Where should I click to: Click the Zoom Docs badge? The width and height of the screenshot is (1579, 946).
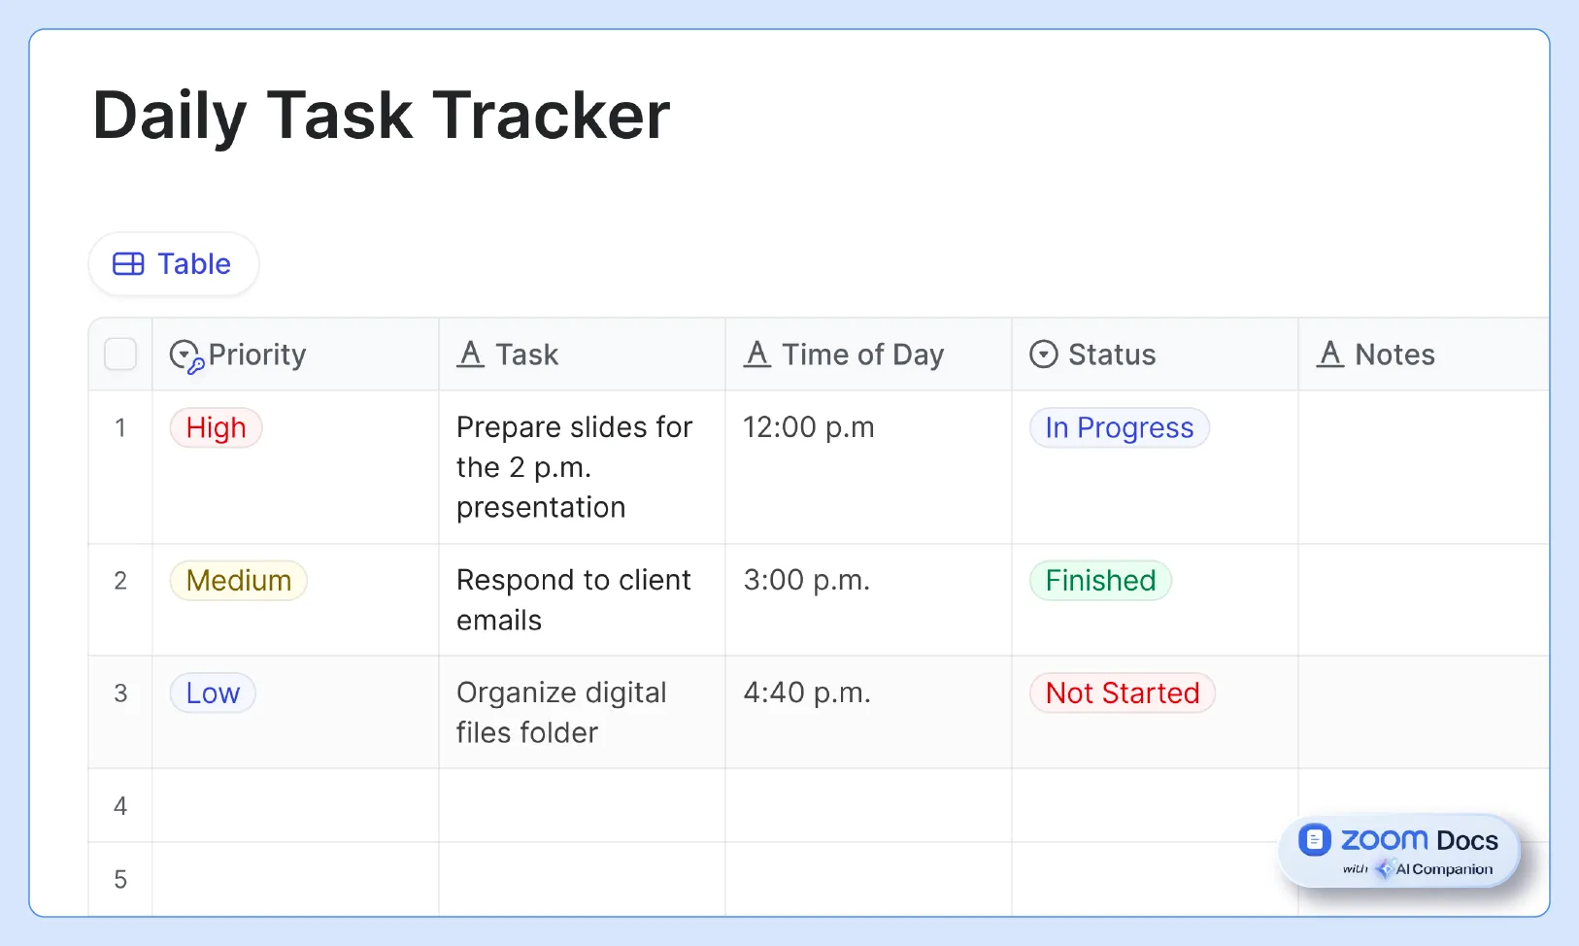(1399, 849)
